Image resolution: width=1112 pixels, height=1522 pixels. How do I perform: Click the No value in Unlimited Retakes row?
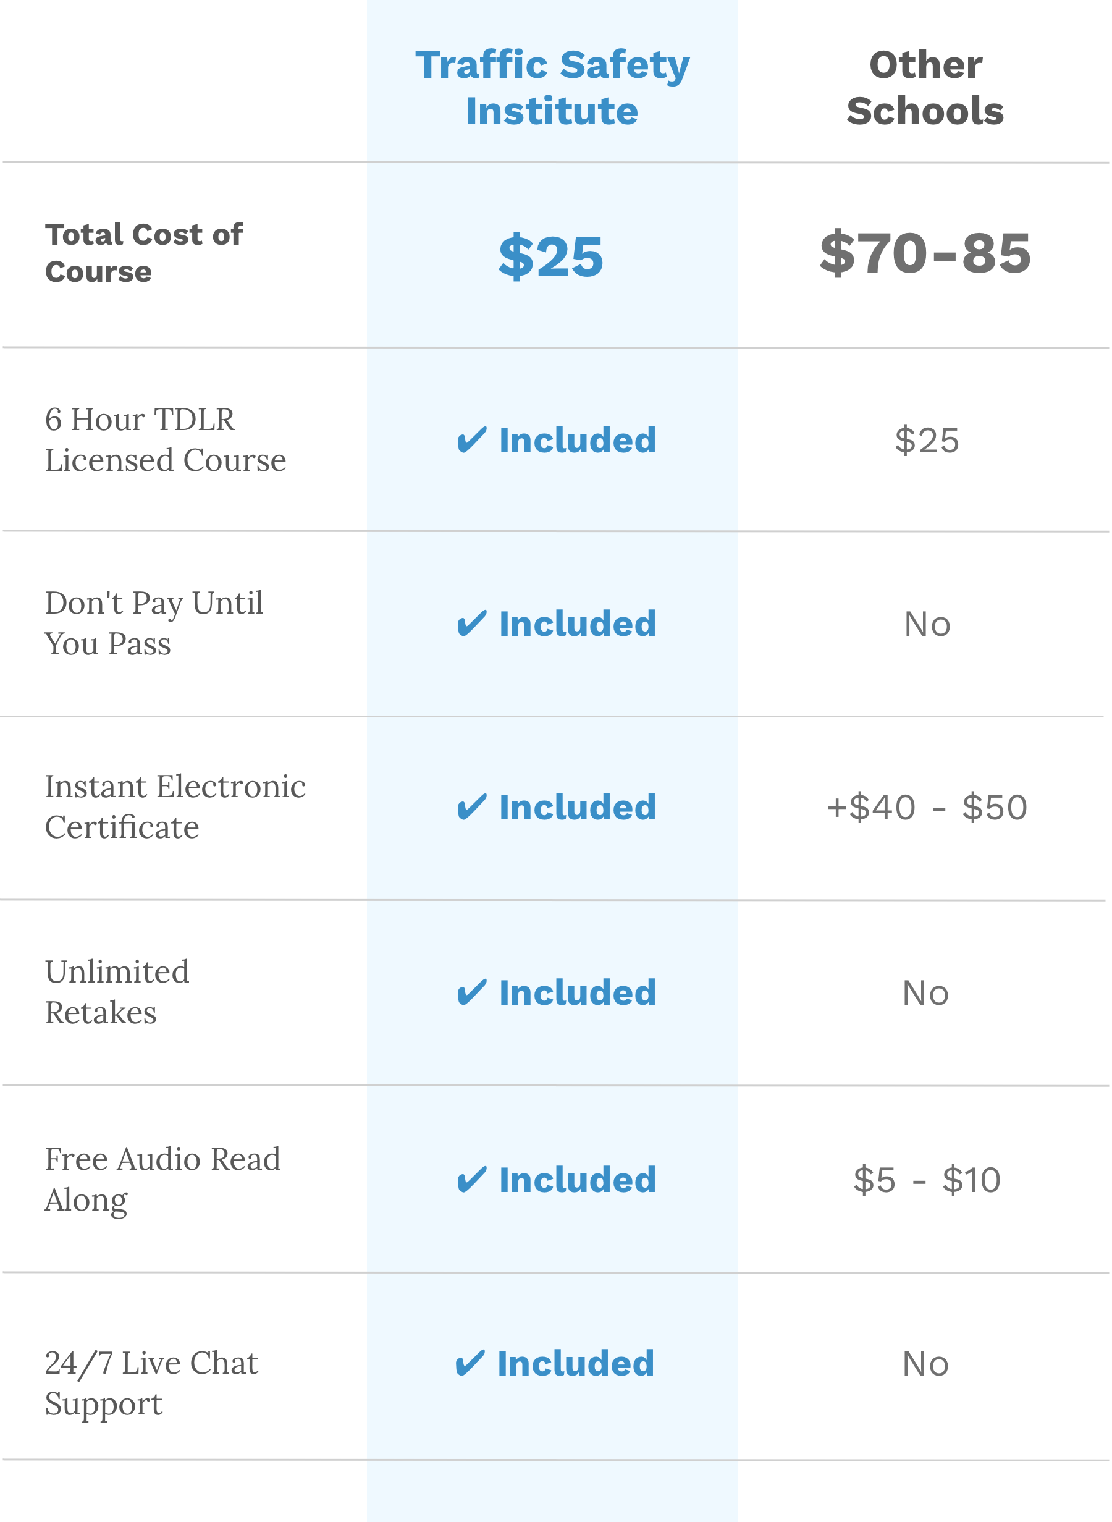tap(926, 993)
